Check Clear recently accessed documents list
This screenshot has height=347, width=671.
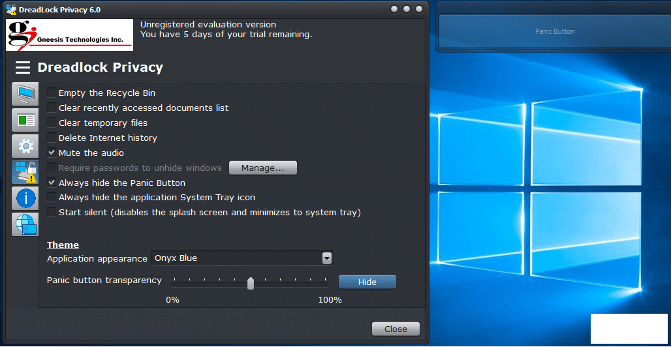[52, 108]
